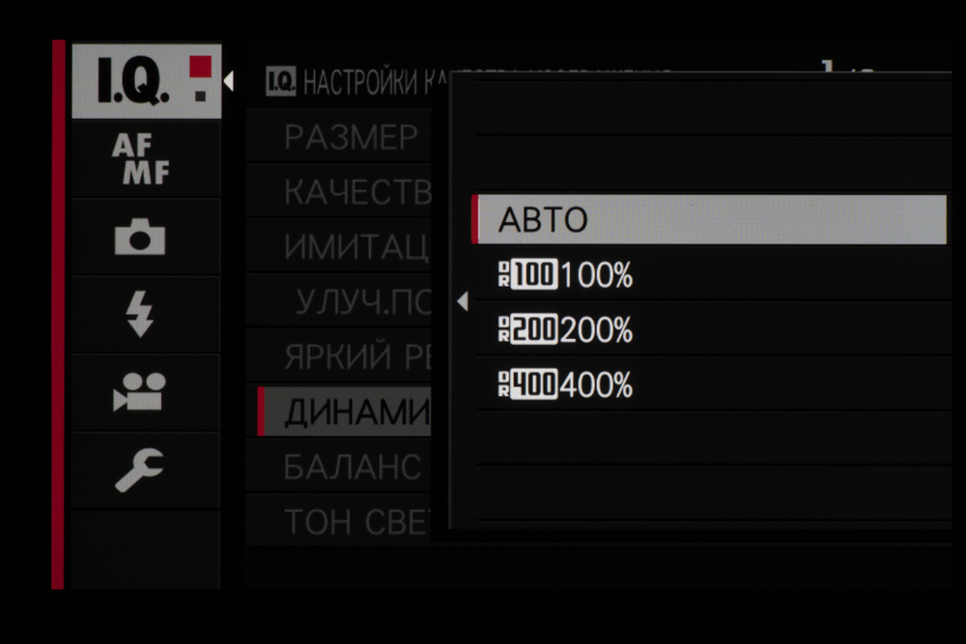
Task: Open the movie settings tab
Action: click(x=140, y=392)
